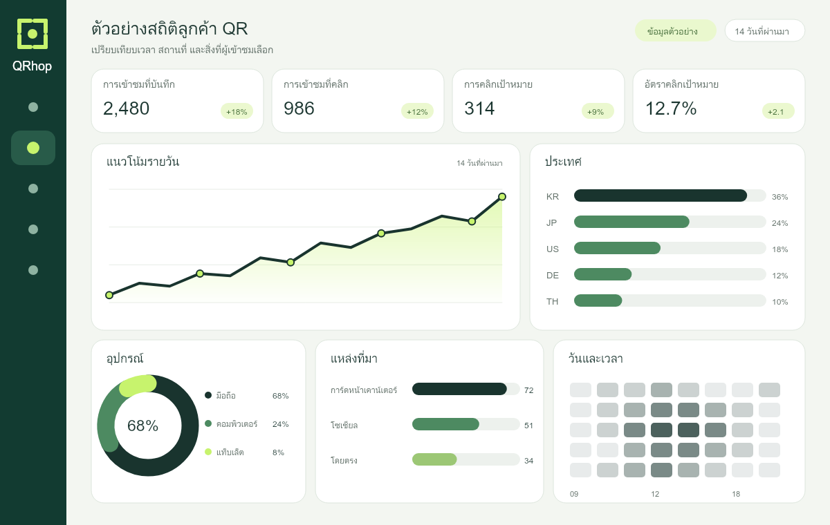The image size is (830, 525).
Task: Click the final peak point on the trend line
Action: click(x=502, y=197)
